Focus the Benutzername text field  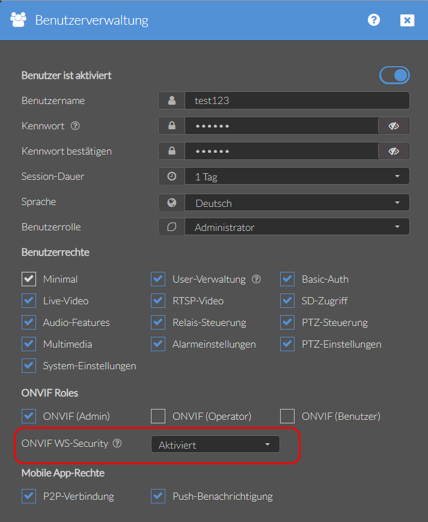[297, 100]
